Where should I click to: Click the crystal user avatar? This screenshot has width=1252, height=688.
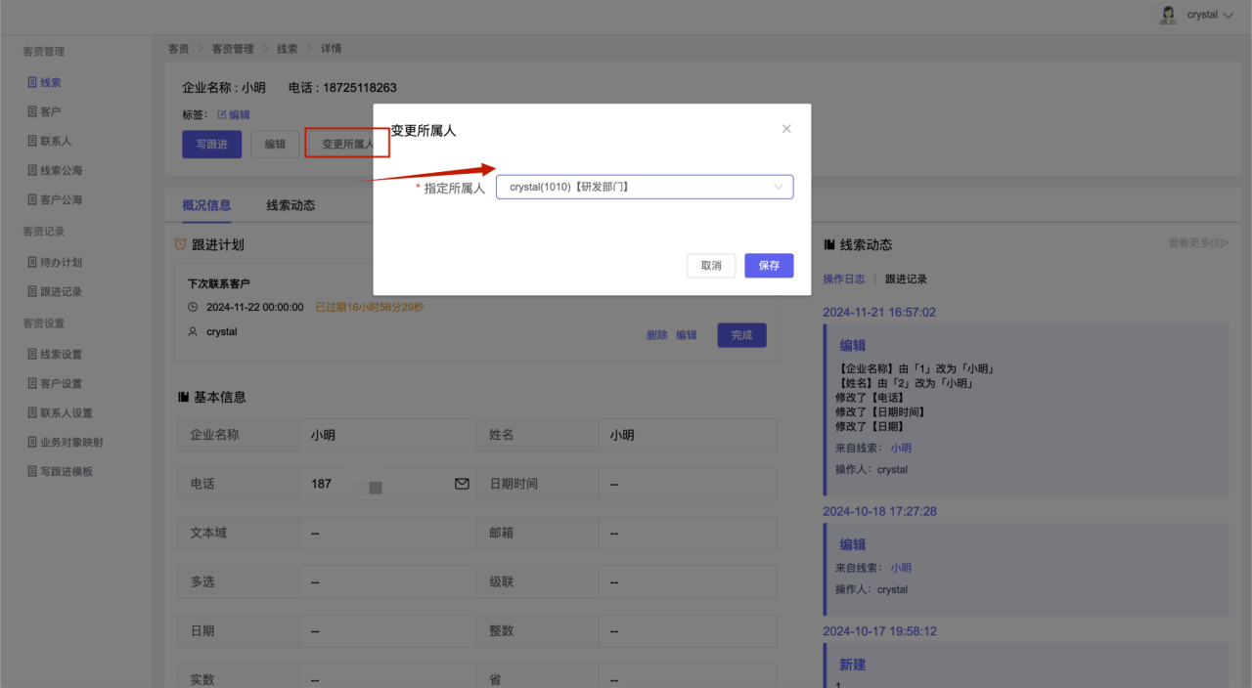[1168, 15]
